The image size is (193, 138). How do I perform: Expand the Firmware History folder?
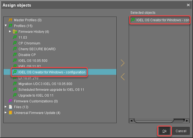click(10, 32)
